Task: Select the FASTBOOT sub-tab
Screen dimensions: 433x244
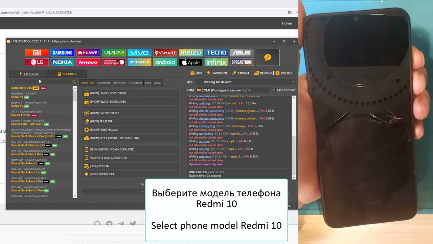Action: coord(104,83)
